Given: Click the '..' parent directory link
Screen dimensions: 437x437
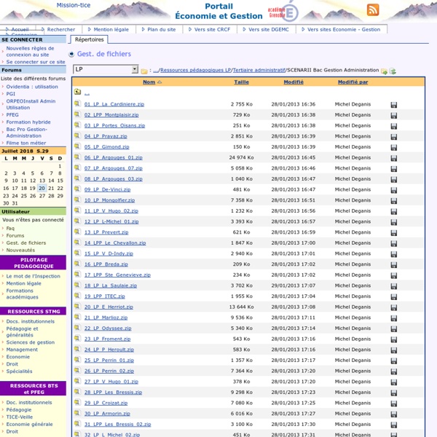Looking at the screenshot, I should (87, 93).
